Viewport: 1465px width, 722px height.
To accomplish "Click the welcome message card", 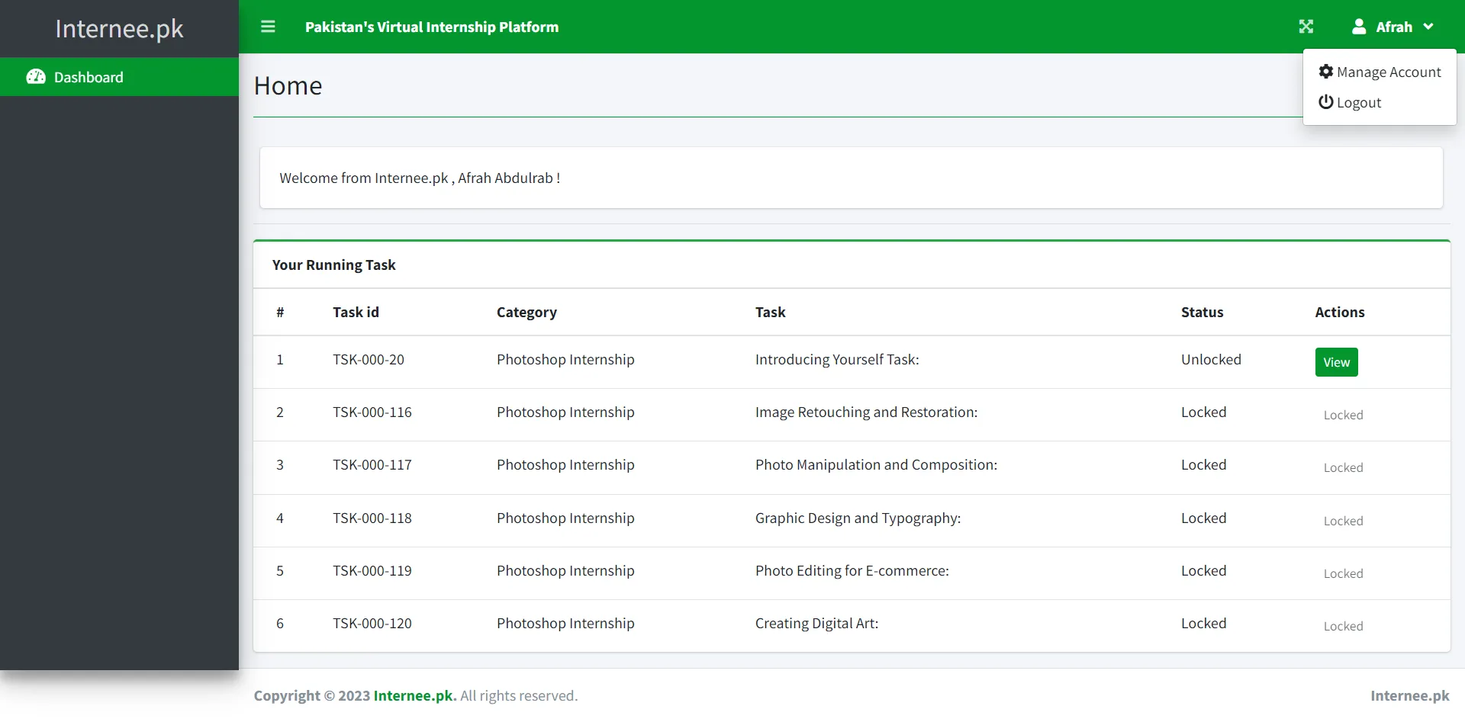I will coord(852,178).
